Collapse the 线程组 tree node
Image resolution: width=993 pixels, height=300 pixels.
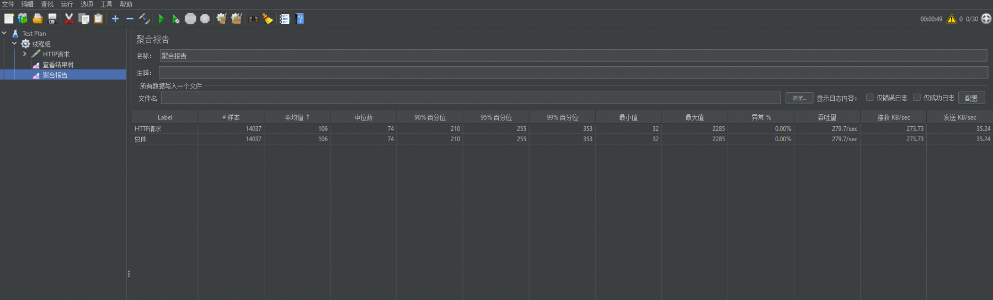[14, 44]
